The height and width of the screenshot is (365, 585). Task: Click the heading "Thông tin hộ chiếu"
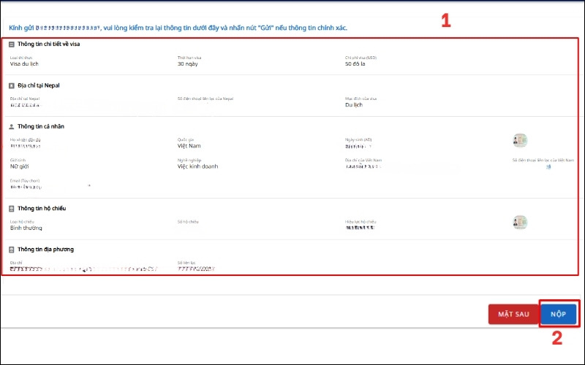pyautogui.click(x=42, y=208)
